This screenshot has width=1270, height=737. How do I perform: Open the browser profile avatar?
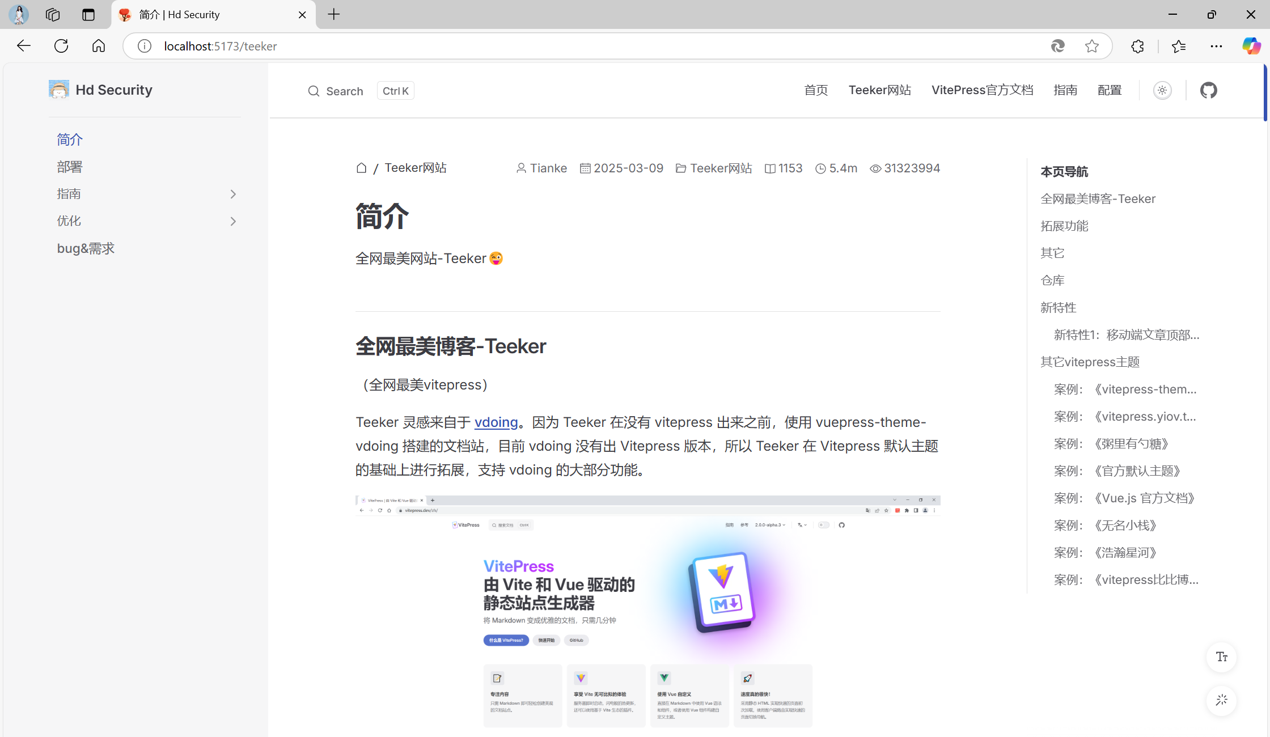click(x=19, y=14)
